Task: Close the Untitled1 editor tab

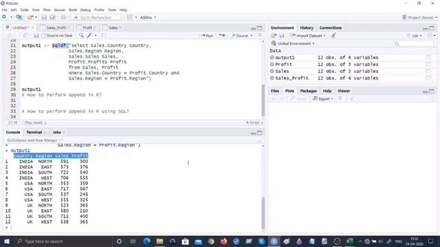Action: (x=32, y=27)
